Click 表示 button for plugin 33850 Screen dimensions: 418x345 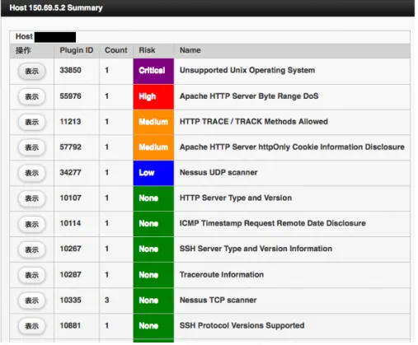(x=31, y=71)
